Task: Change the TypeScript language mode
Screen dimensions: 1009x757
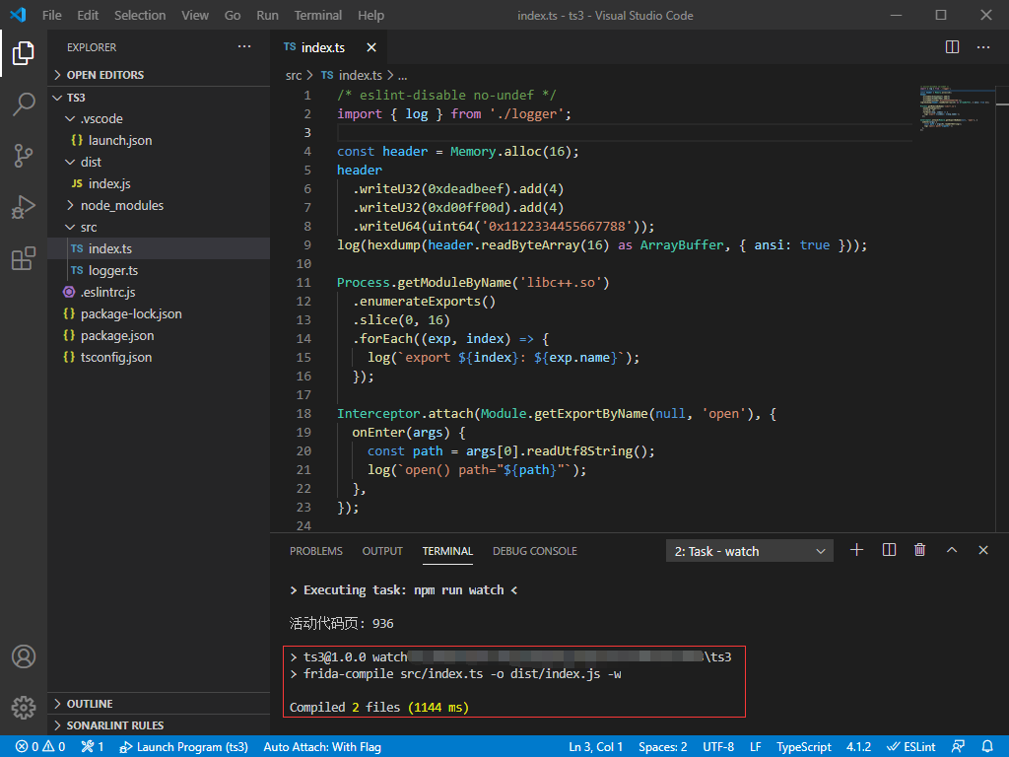Action: (x=803, y=747)
